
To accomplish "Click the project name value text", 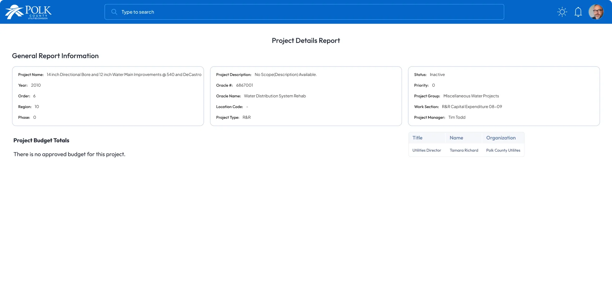I will (124, 75).
